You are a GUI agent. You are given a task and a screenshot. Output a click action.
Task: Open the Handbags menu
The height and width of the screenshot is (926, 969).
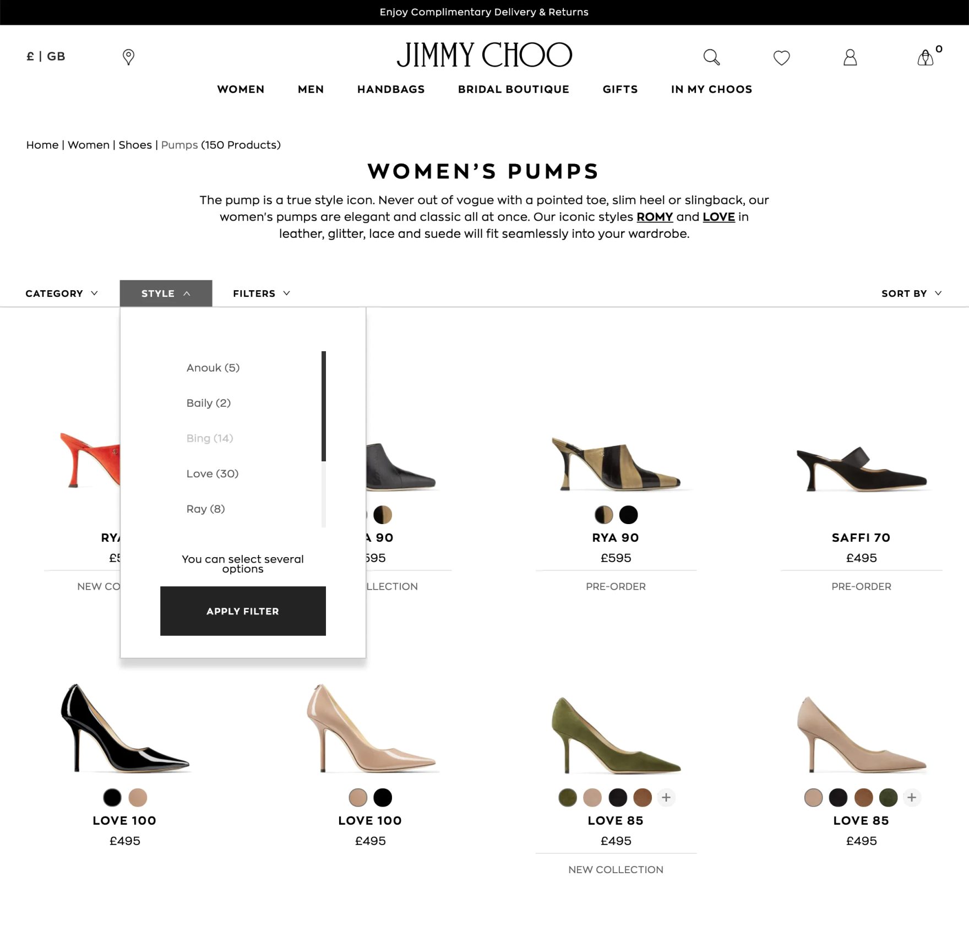point(391,89)
